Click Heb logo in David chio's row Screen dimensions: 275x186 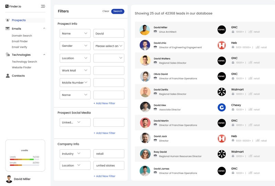tap(222, 45)
